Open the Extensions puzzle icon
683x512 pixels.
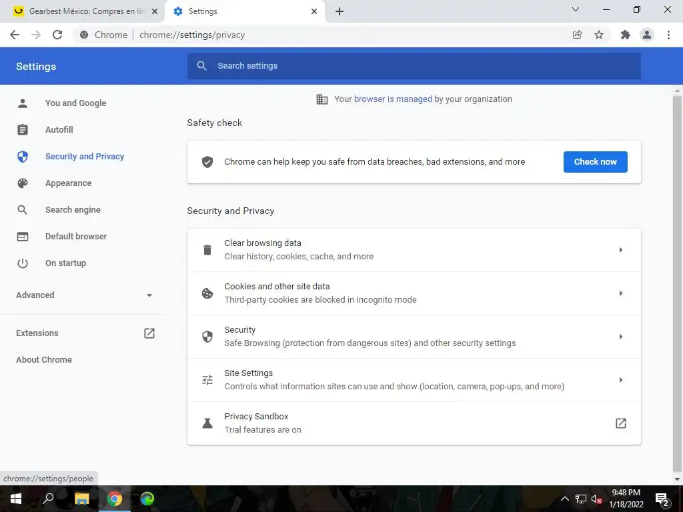[x=626, y=35]
